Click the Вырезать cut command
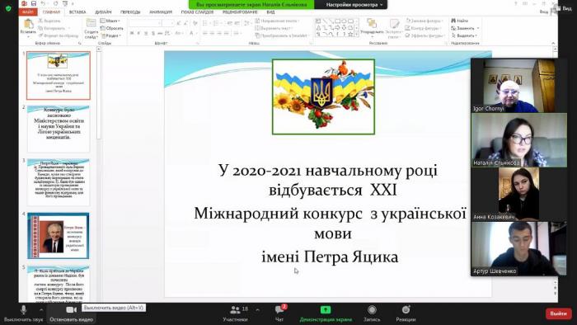This screenshot has height=325, width=577. coord(49,21)
